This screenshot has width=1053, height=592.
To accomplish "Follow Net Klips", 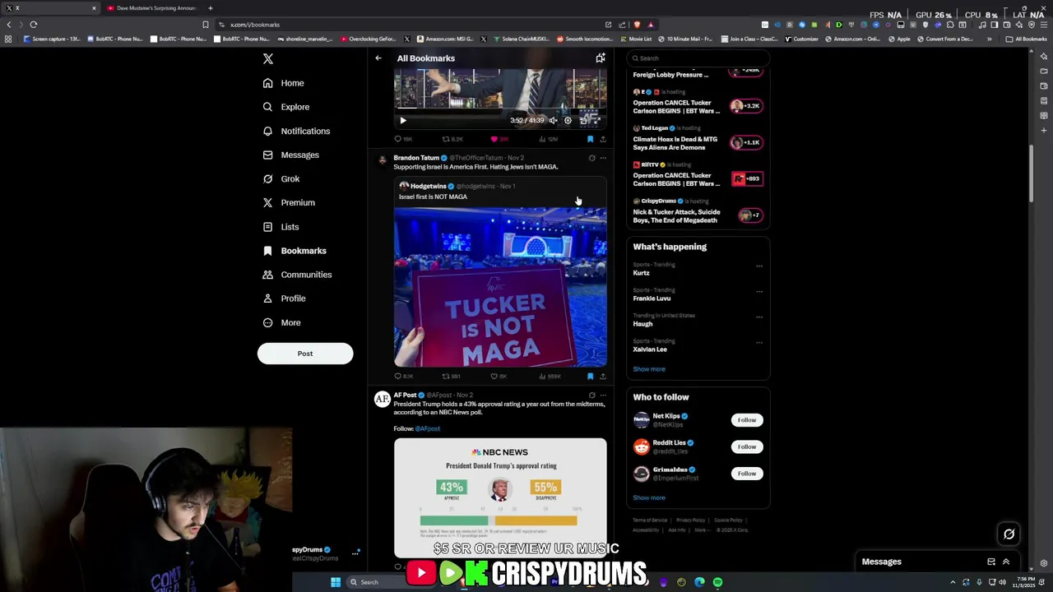I will (x=746, y=420).
